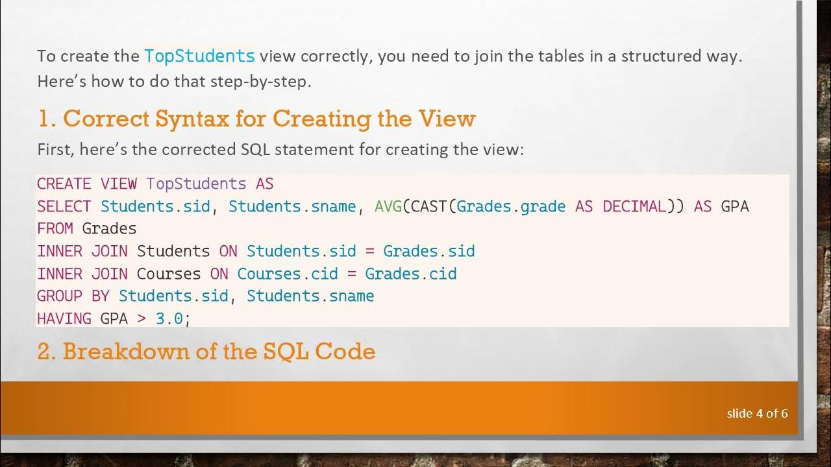Click the FROM keyword before Grades

point(55,229)
